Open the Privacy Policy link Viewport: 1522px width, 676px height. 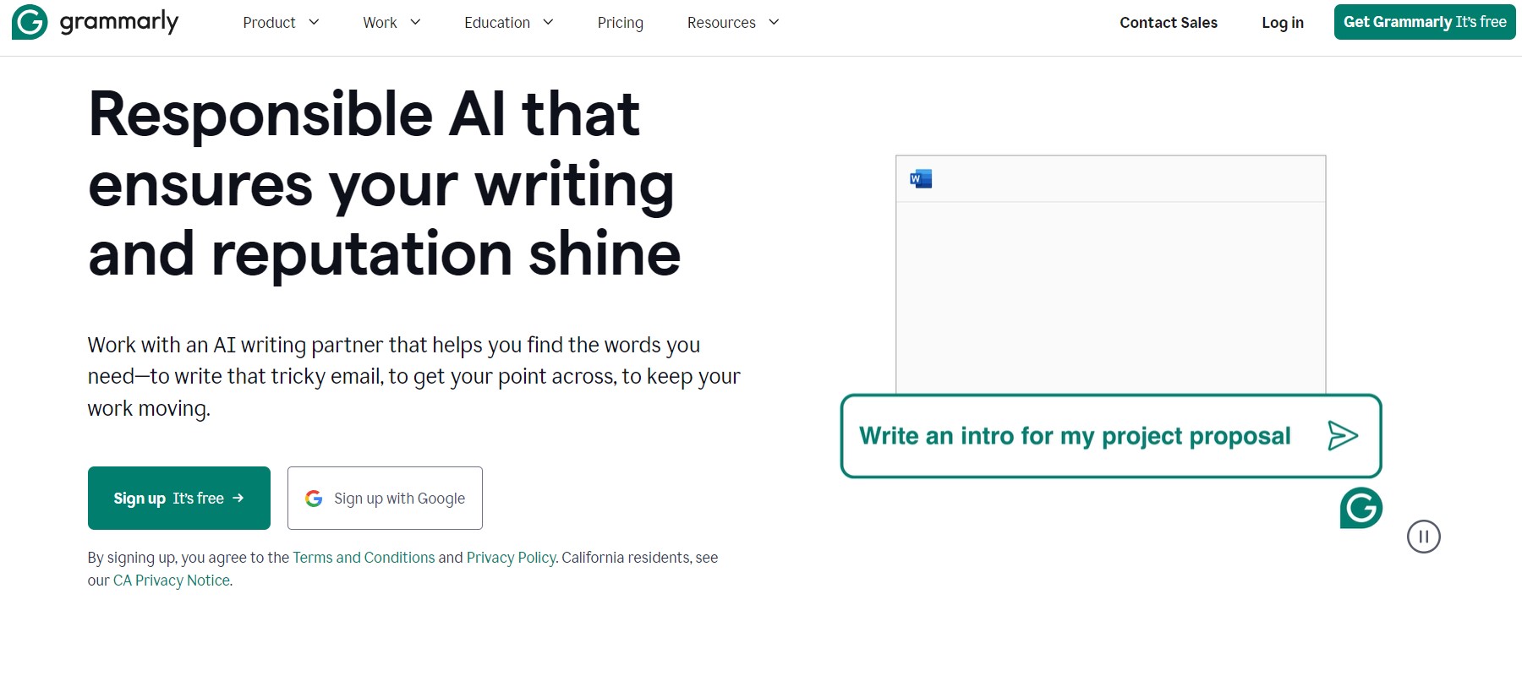tap(511, 557)
